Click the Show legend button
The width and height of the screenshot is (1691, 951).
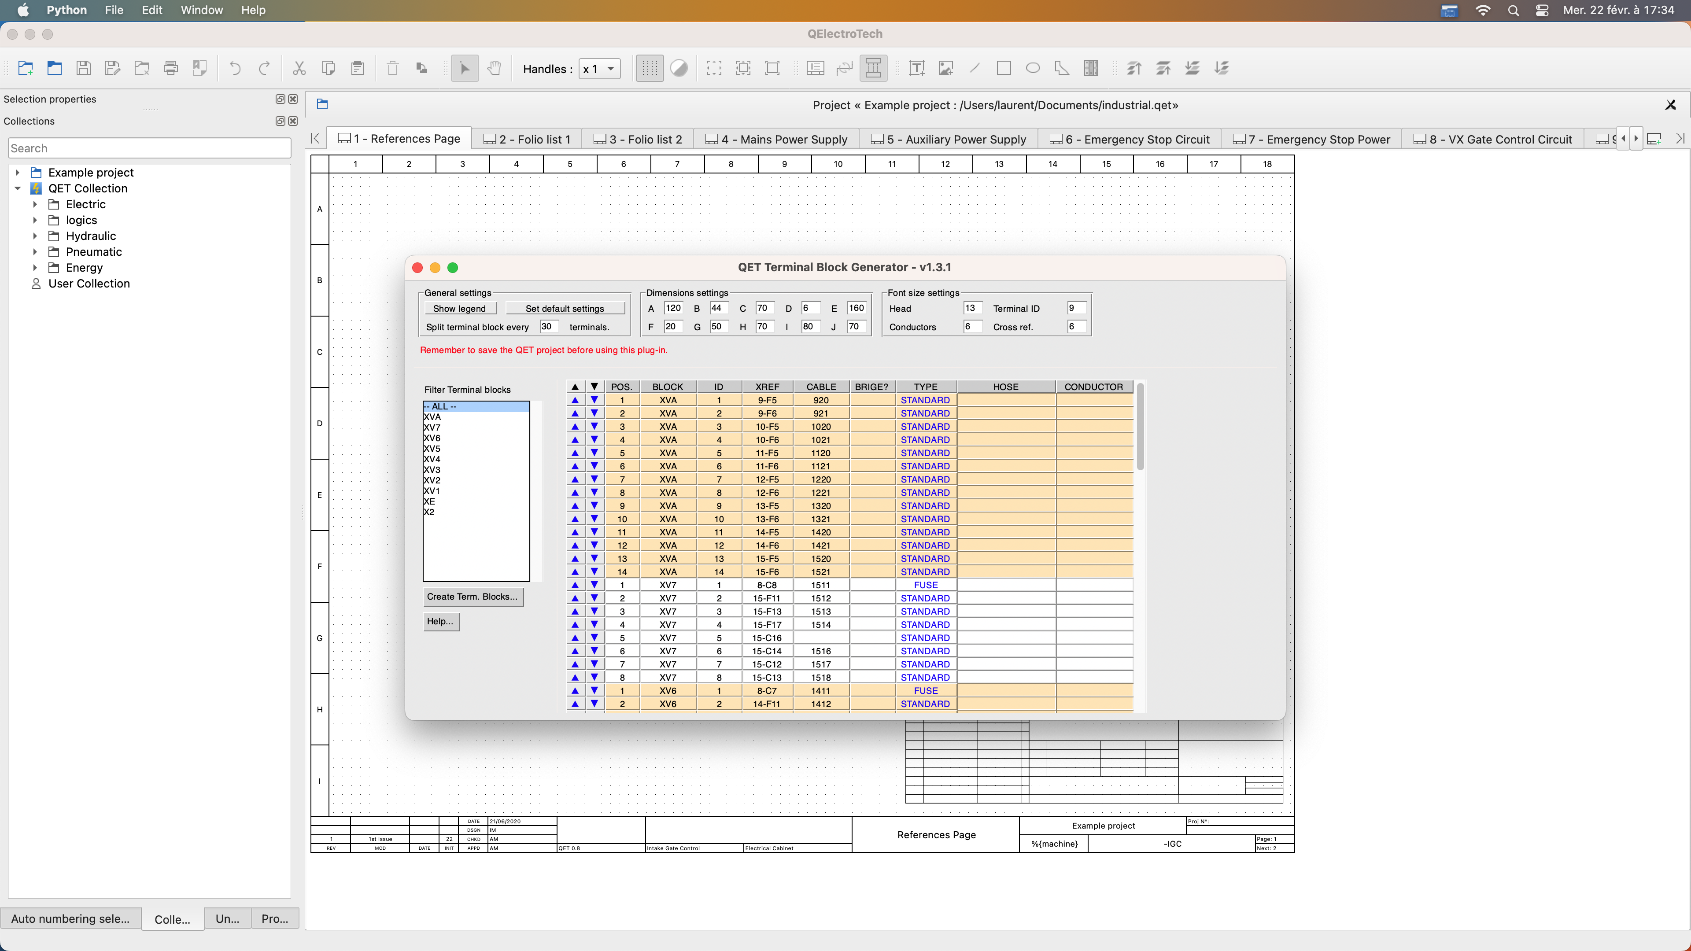coord(459,309)
